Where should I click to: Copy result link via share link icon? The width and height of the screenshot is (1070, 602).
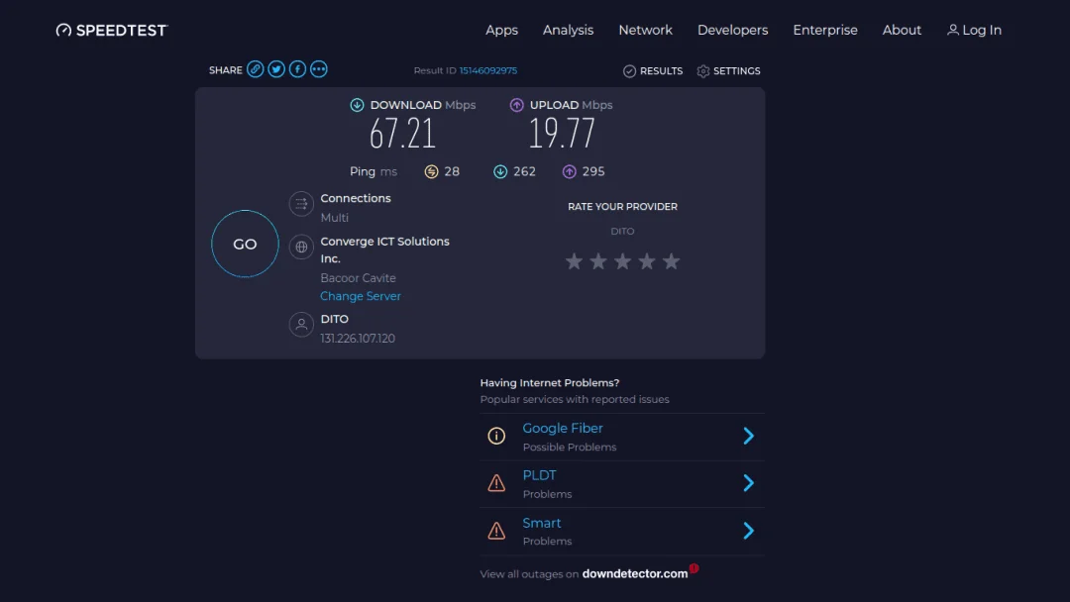[256, 69]
